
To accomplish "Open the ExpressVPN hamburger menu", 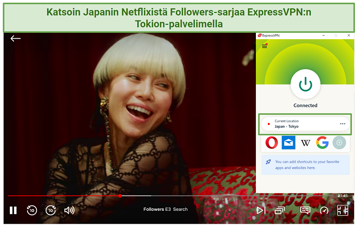I will point(264,46).
